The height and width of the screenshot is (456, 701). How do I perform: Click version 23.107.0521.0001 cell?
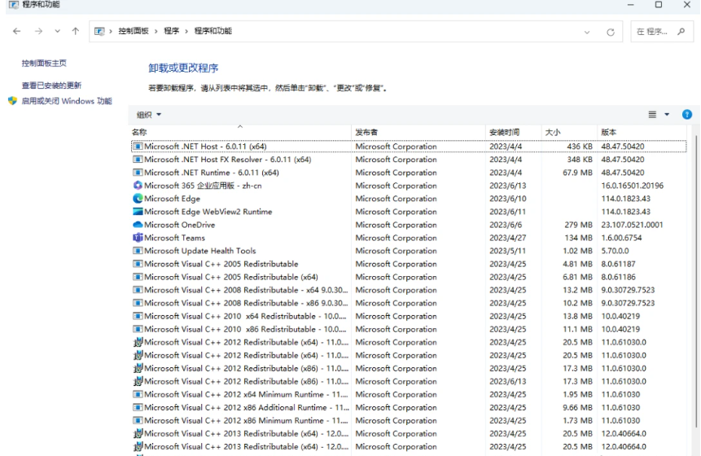(632, 225)
